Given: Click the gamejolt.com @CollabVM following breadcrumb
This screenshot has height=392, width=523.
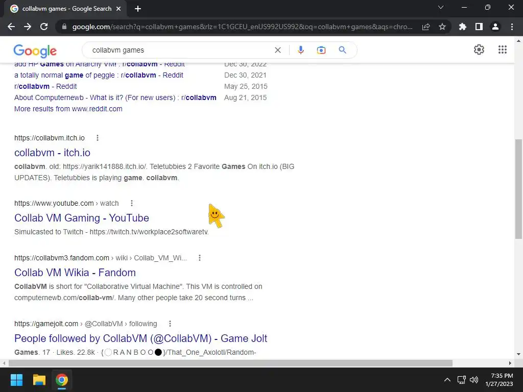Looking at the screenshot, I should pyautogui.click(x=86, y=324).
